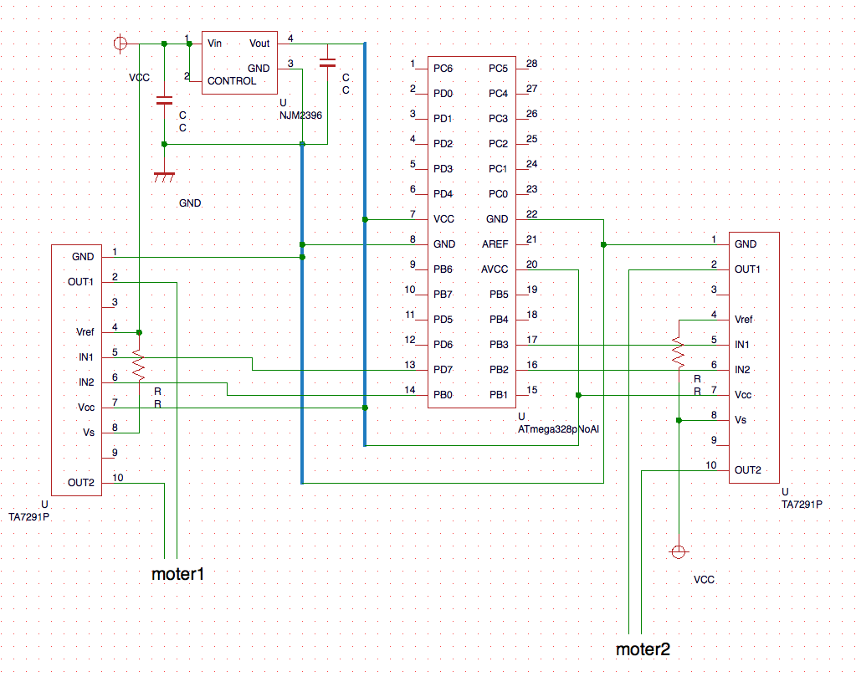Click the PB2 pin label
856x682 pixels.
coord(499,370)
